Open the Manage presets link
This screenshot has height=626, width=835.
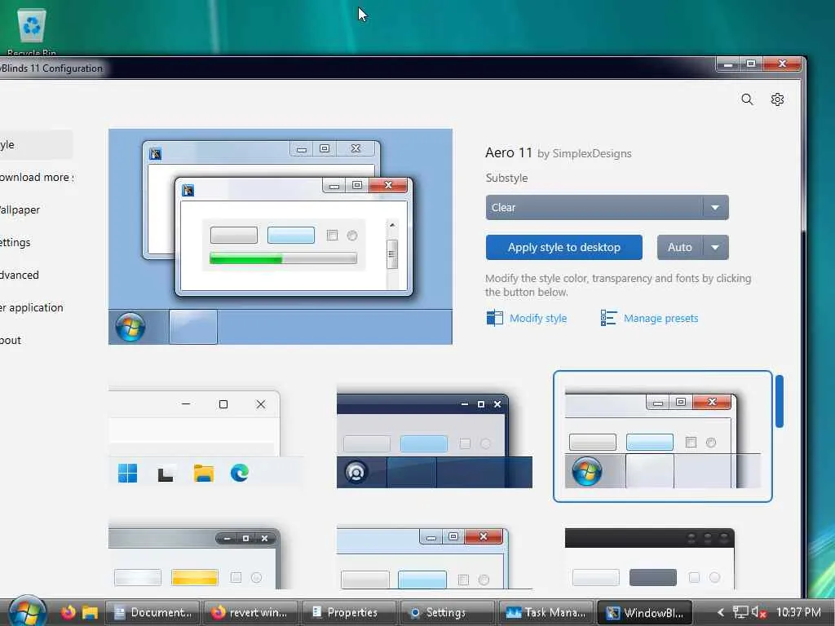pyautogui.click(x=660, y=319)
